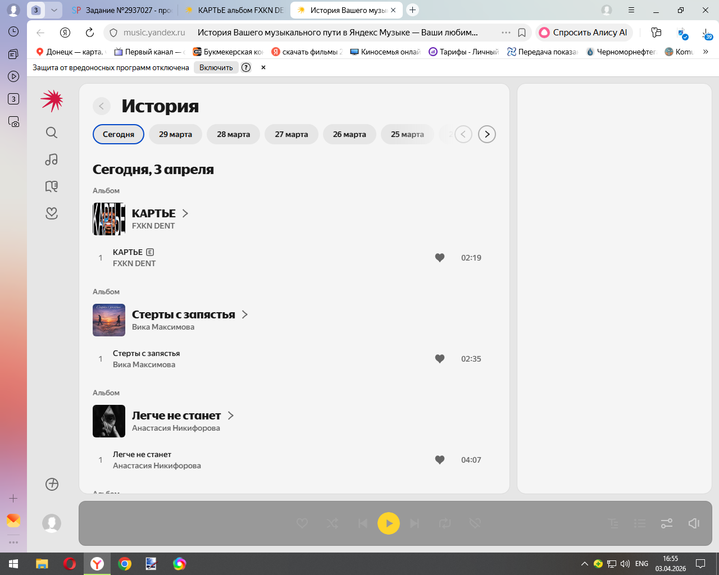719x575 pixels.
Task: Switch to Задание №2937027 tab
Action: [122, 10]
